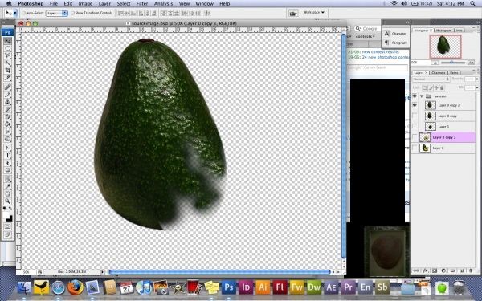Enable Show Transform Controls checkbox
482x301 pixels.
coord(72,13)
